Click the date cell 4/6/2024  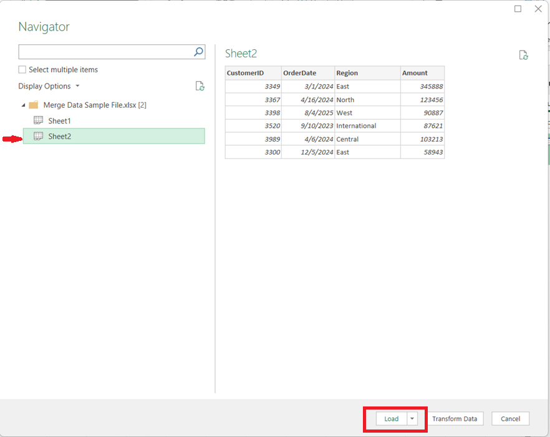[x=308, y=139]
